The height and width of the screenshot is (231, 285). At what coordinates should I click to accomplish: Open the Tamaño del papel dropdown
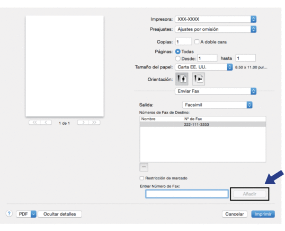pyautogui.click(x=204, y=67)
